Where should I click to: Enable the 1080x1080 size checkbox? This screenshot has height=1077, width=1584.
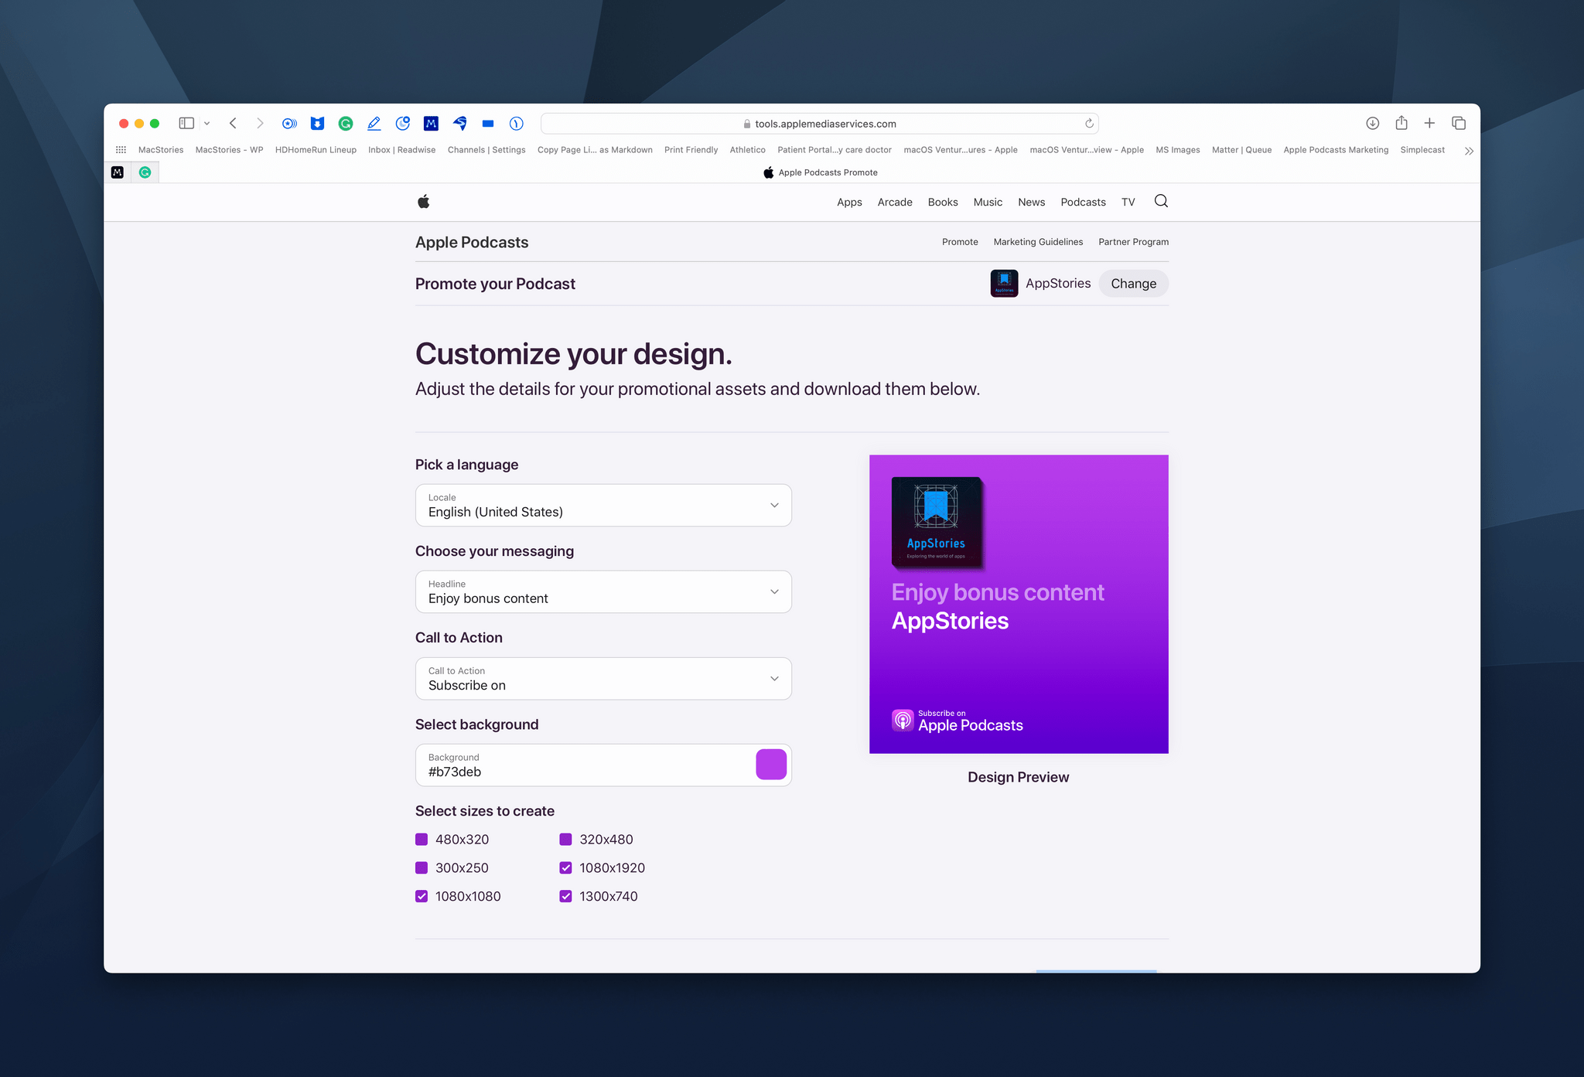(423, 897)
